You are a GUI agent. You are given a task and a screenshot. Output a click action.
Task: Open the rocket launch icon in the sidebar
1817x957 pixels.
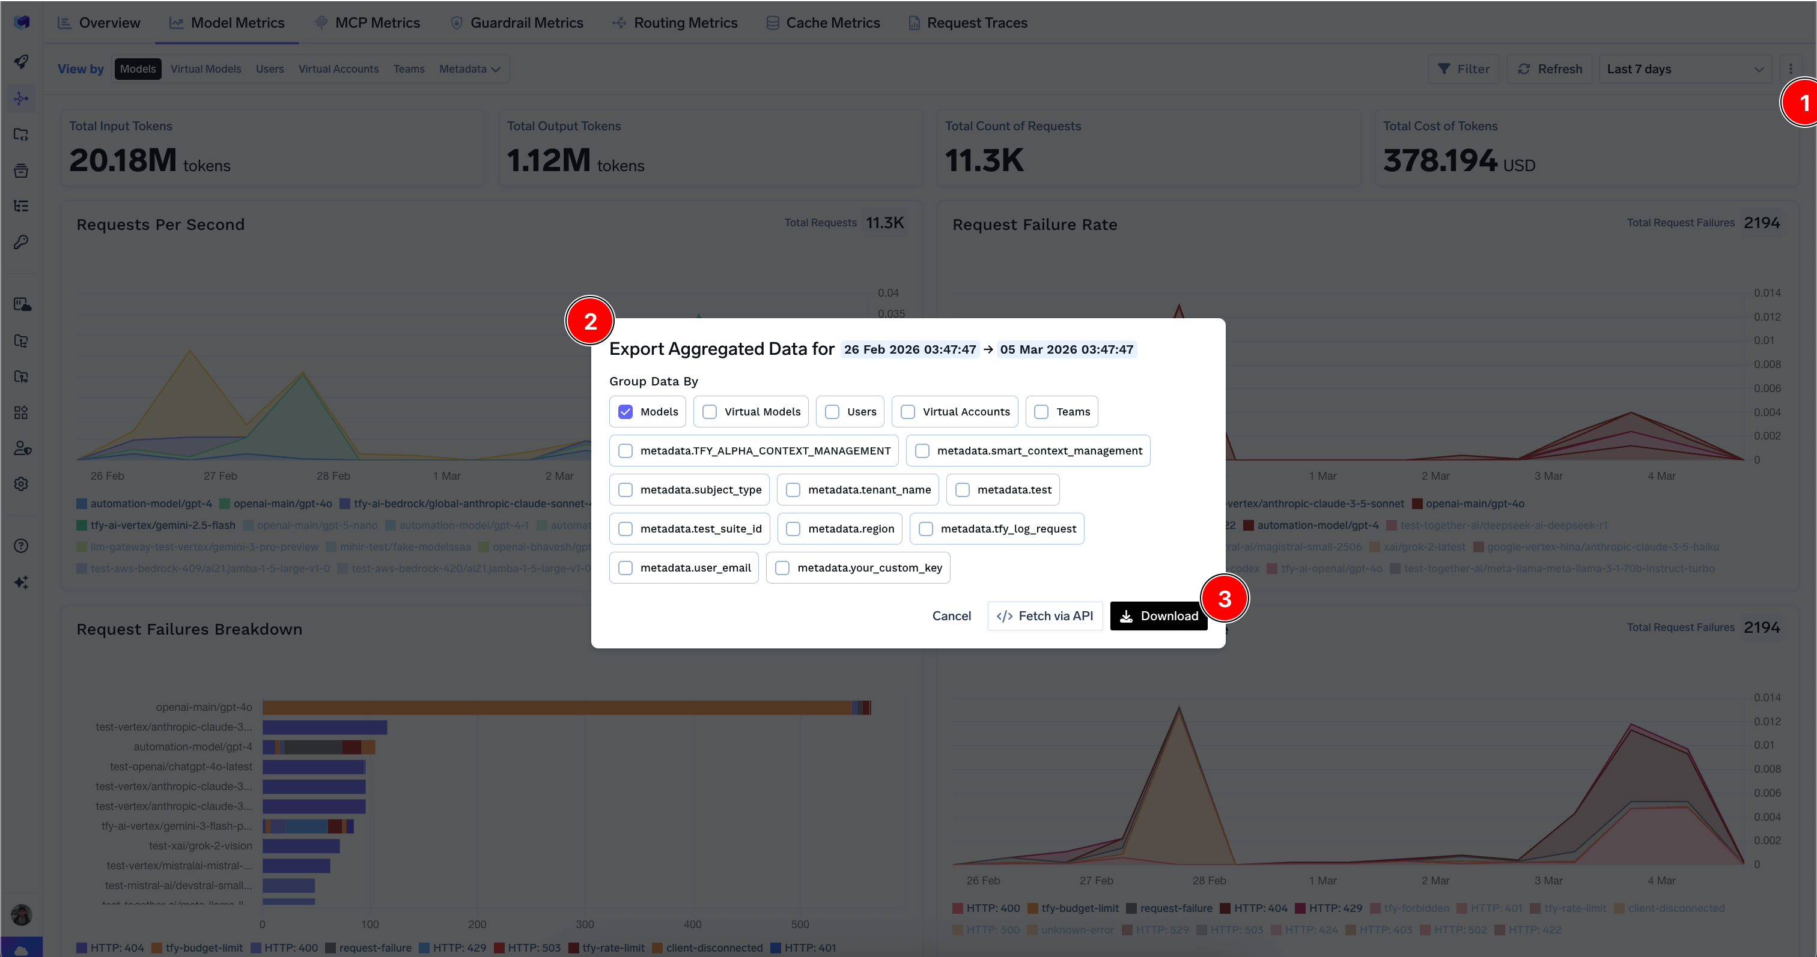click(x=21, y=62)
